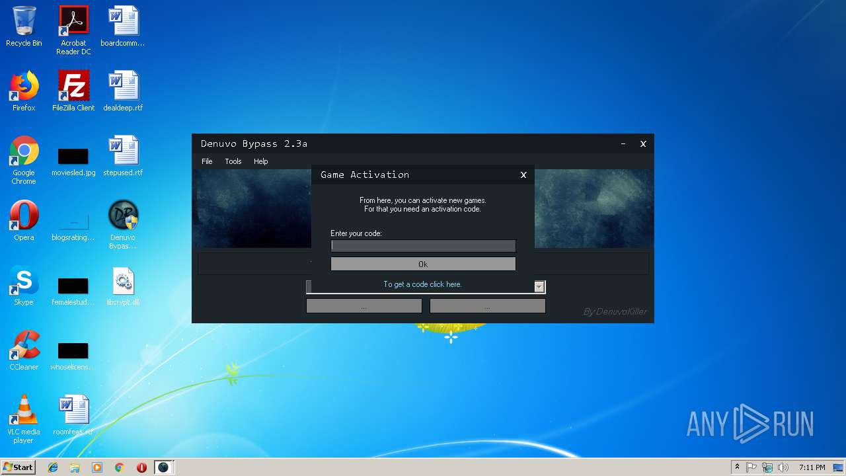Click Denuvo Bypass taskbar button
This screenshot has width=846, height=476.
(x=163, y=467)
